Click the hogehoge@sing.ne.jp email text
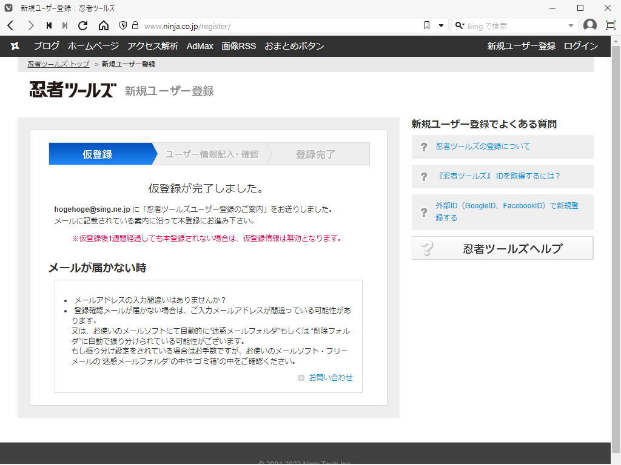Image resolution: width=621 pixels, height=465 pixels. (92, 209)
